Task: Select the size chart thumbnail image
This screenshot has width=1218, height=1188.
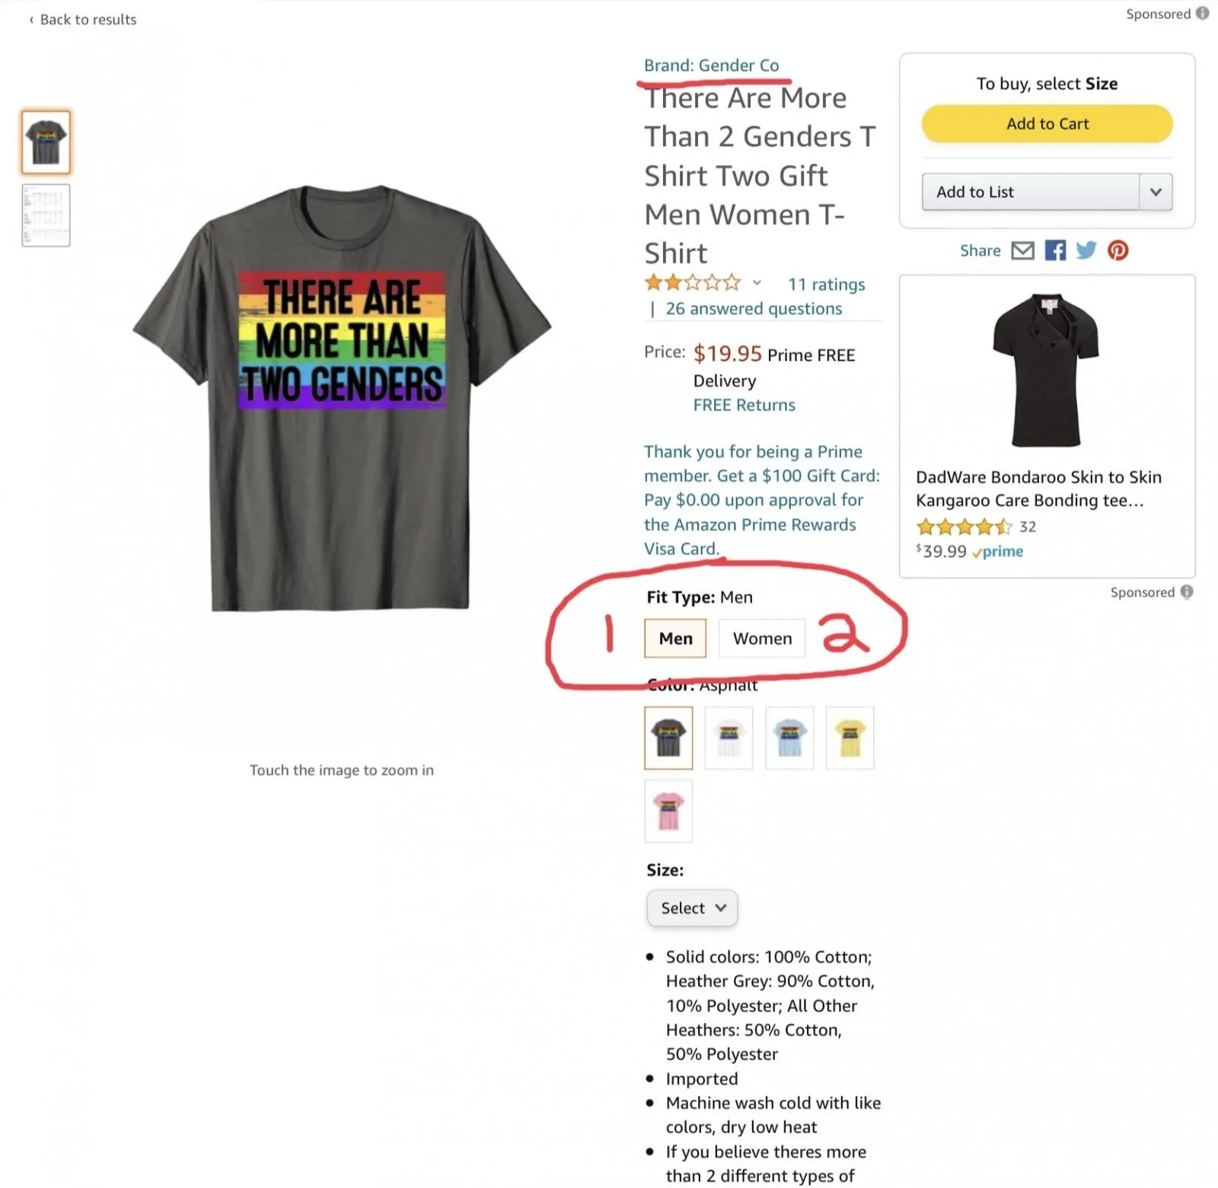Action: click(x=46, y=215)
